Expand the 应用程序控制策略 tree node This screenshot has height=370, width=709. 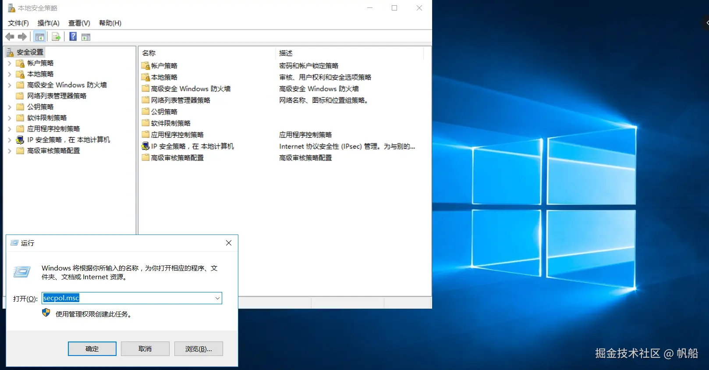tap(10, 129)
